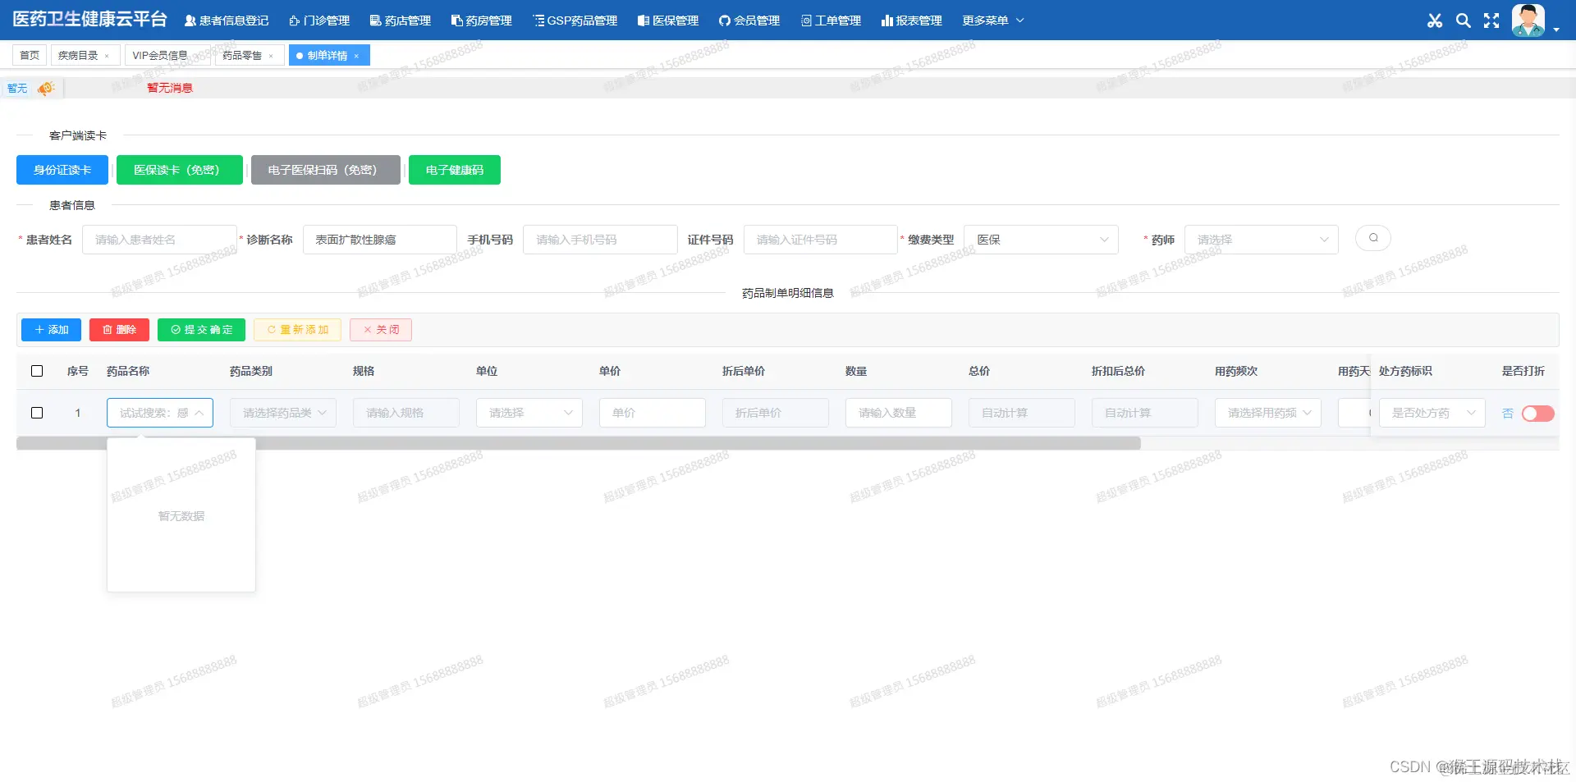Click the doctor avatar in the top-right corner
This screenshot has width=1576, height=782.
point(1528,21)
